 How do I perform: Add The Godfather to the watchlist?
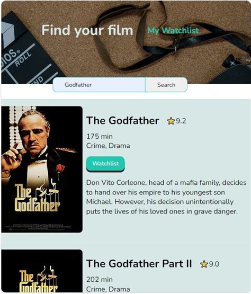point(105,164)
